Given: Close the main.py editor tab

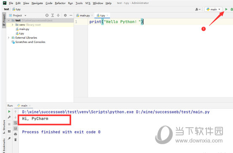Looking at the screenshot, I should [x=92, y=16].
